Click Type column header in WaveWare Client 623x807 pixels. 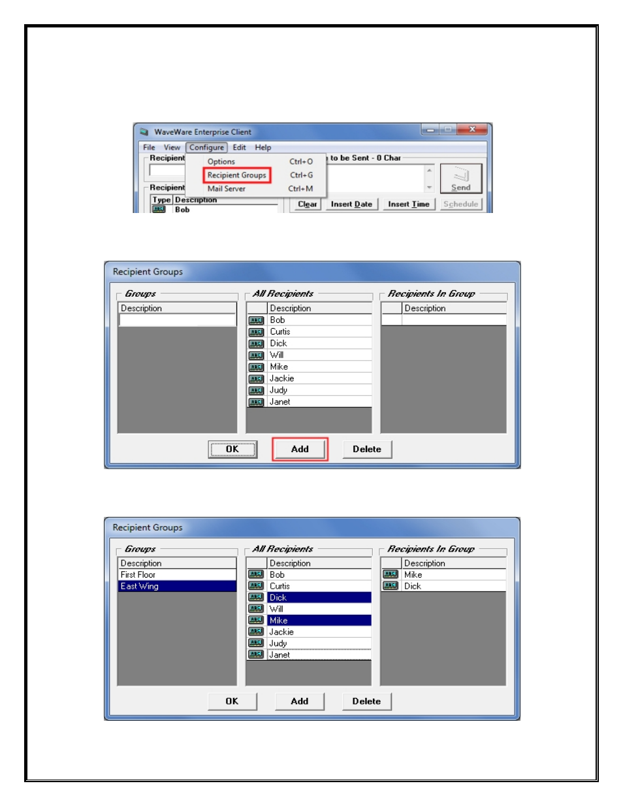point(161,200)
